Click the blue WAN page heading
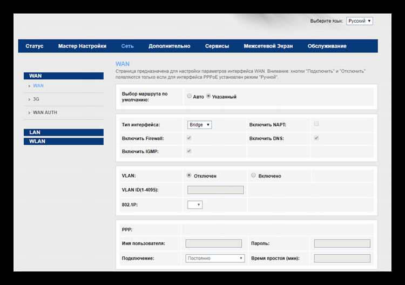405x285 pixels. 123,64
